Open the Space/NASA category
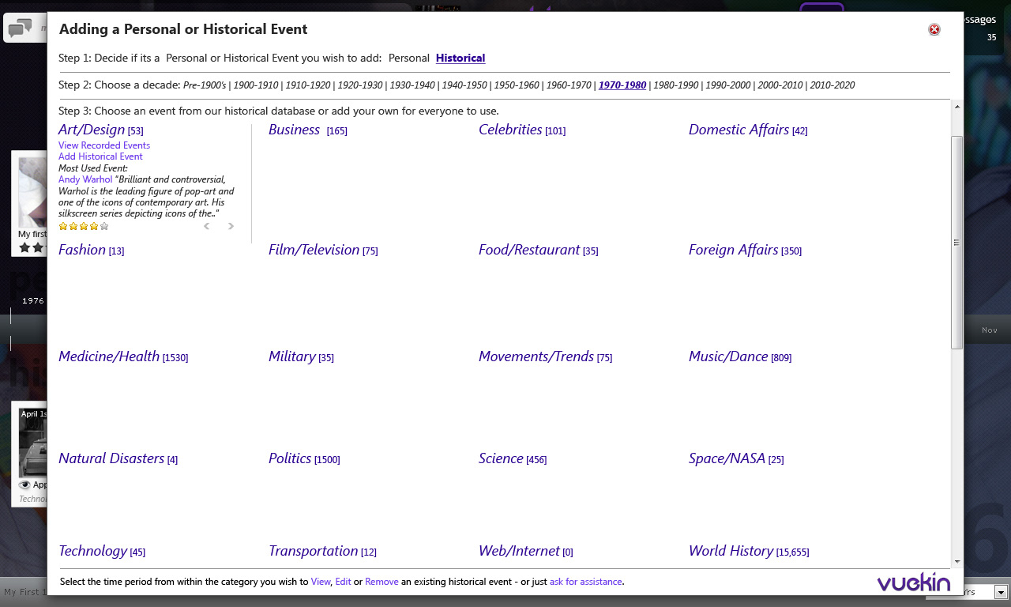This screenshot has height=607, width=1011. [x=727, y=458]
